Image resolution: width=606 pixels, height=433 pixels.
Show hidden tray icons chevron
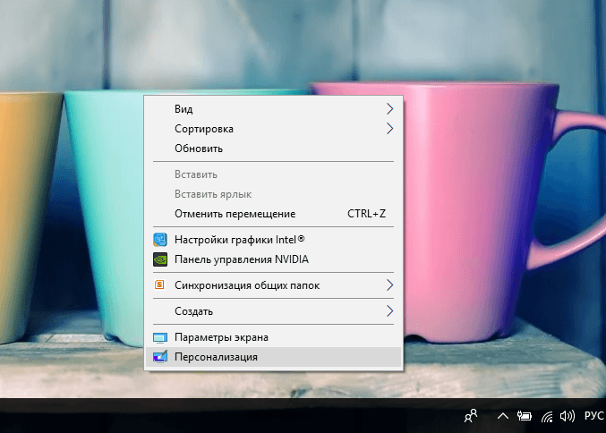[x=502, y=416]
